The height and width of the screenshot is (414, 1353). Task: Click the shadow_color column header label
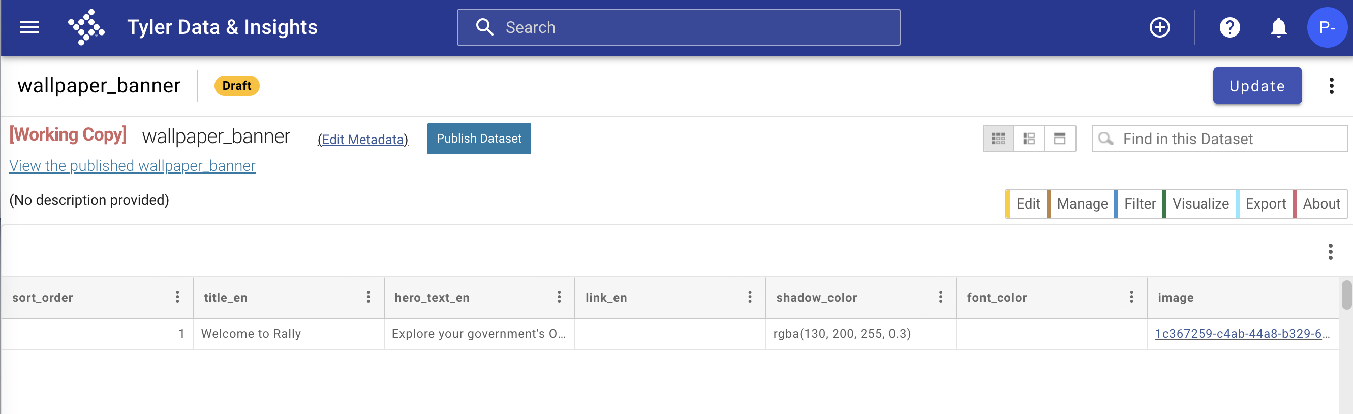coord(816,298)
